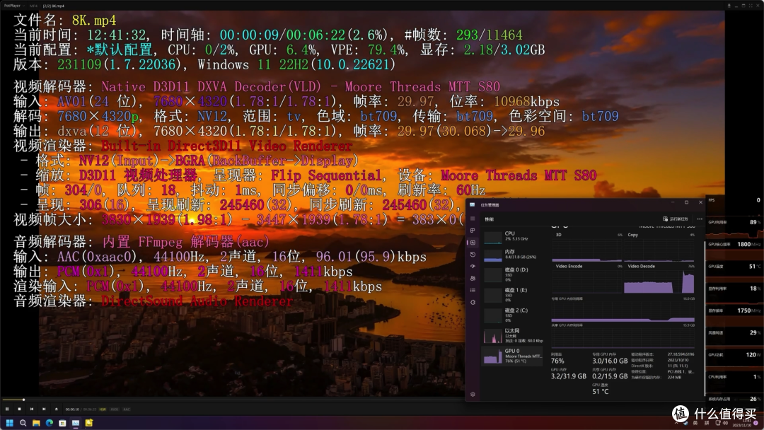This screenshot has width=764, height=430.
Task: Toggle the H/W hardware decoding indicator
Action: click(103, 409)
